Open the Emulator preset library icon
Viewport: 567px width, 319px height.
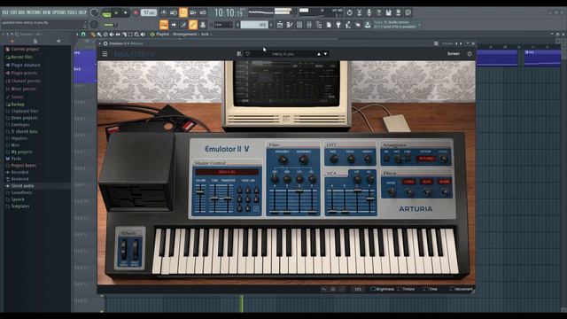click(239, 54)
